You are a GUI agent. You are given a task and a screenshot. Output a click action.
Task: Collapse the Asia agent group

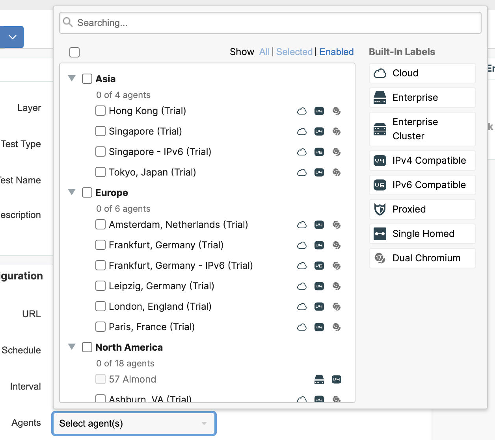coord(72,78)
